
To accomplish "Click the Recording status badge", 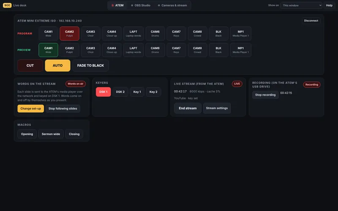I will click(312, 85).
